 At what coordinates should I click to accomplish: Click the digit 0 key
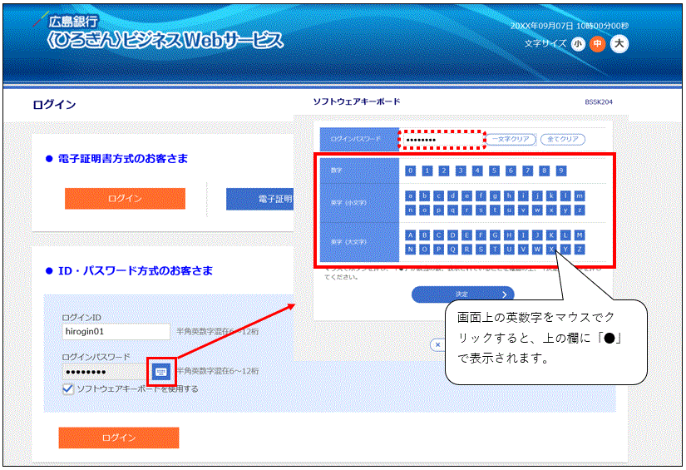coord(411,171)
